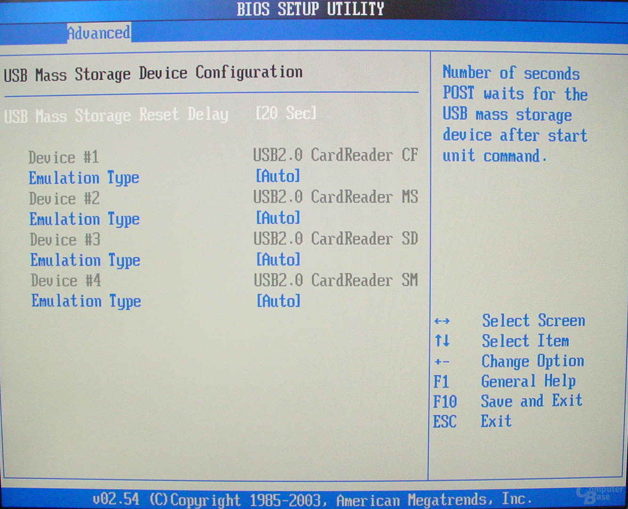Click the General Help legend text

(529, 381)
